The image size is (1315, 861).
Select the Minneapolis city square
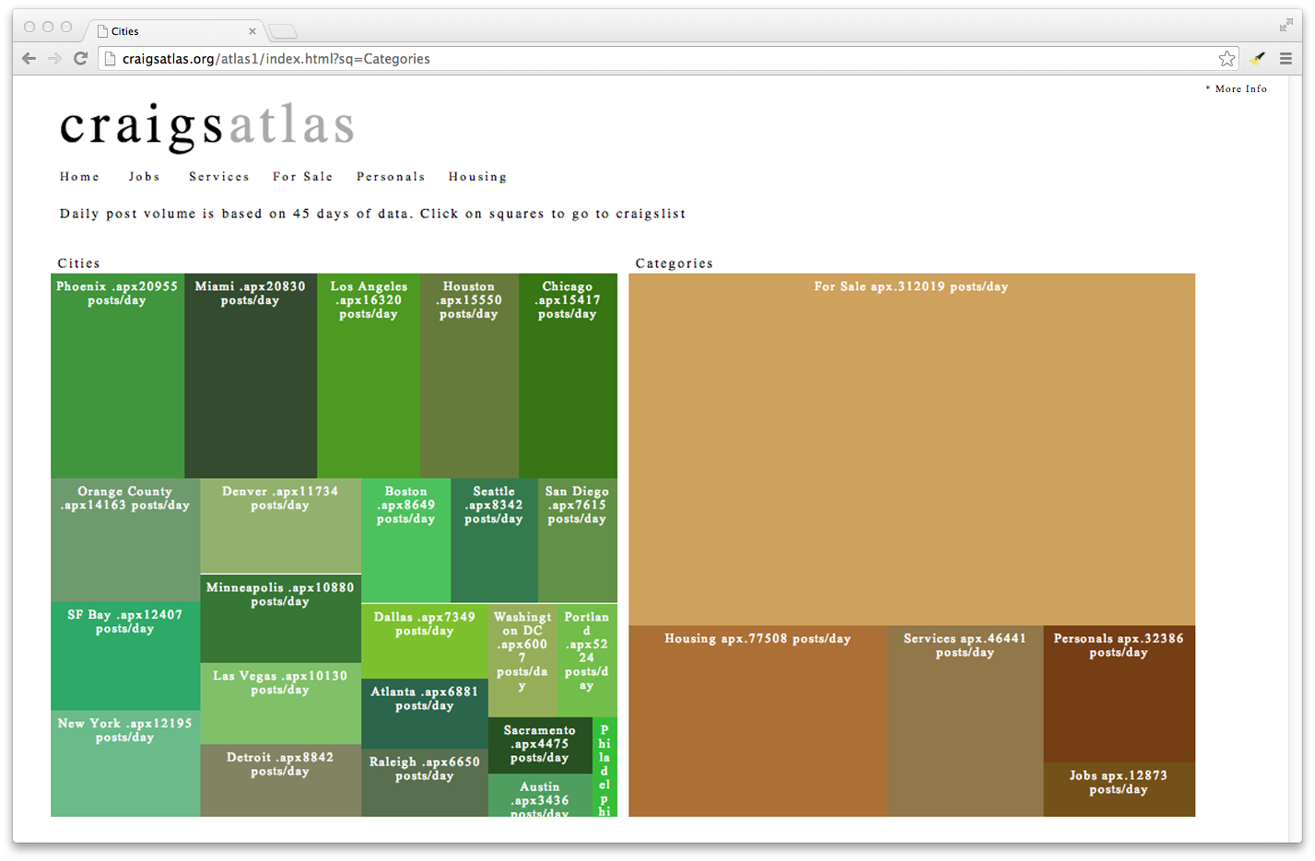(x=280, y=618)
